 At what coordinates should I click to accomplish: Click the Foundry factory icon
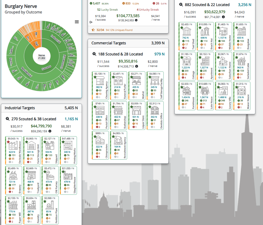tap(32, 205)
